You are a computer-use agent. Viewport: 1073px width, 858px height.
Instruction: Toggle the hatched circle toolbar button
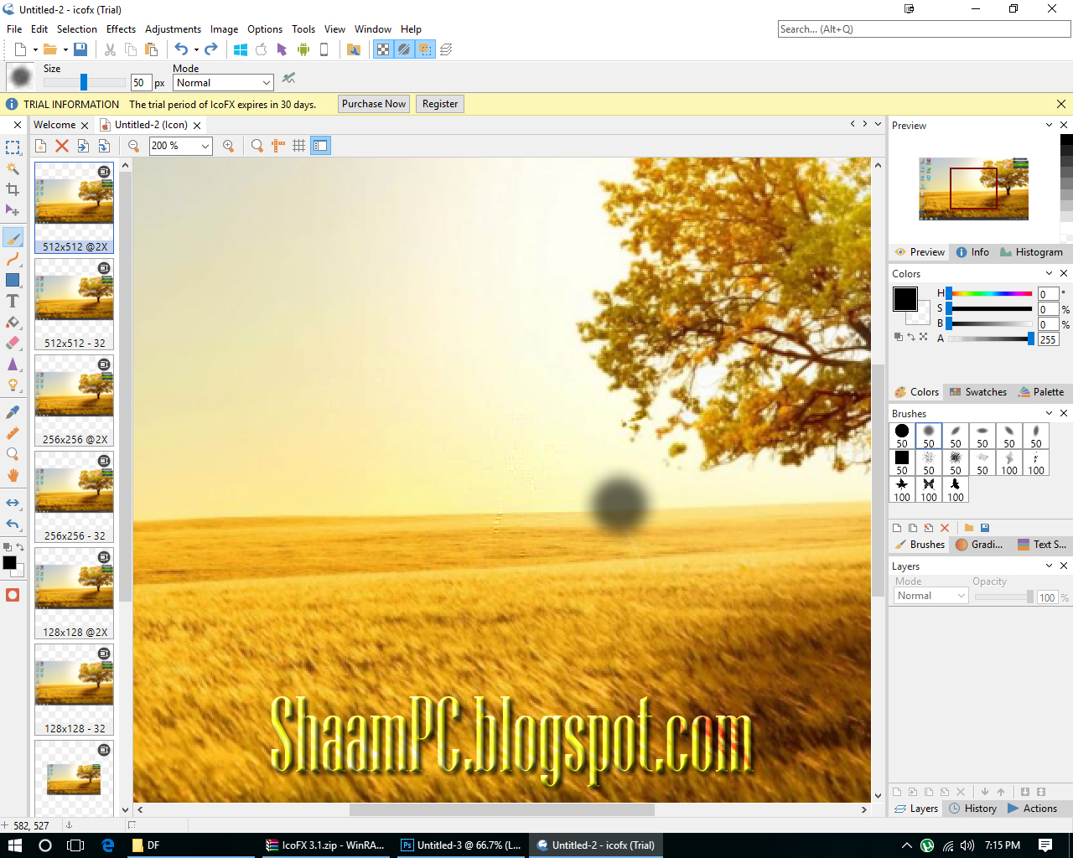click(404, 49)
